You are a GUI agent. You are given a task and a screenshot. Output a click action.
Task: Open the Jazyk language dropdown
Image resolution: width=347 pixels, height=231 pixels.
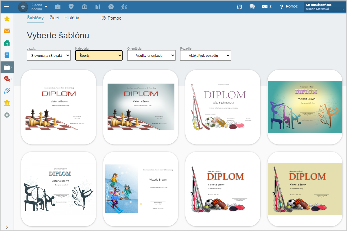pyautogui.click(x=49, y=55)
